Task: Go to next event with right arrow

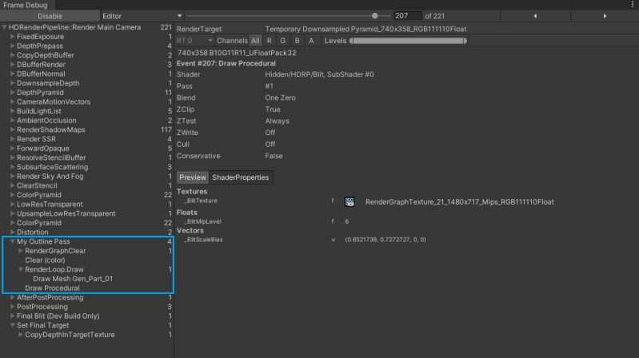Action: point(605,16)
